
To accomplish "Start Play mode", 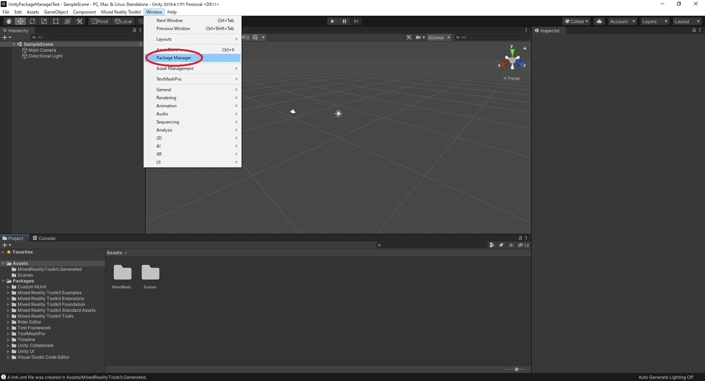I will point(333,22).
